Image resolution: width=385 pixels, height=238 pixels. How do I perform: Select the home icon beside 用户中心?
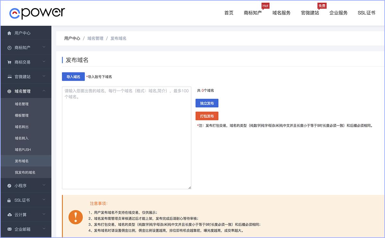[x=9, y=33]
